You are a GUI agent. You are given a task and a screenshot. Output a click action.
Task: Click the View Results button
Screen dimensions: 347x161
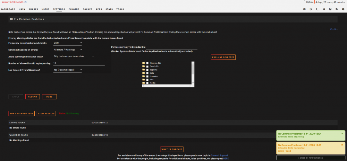point(46,114)
